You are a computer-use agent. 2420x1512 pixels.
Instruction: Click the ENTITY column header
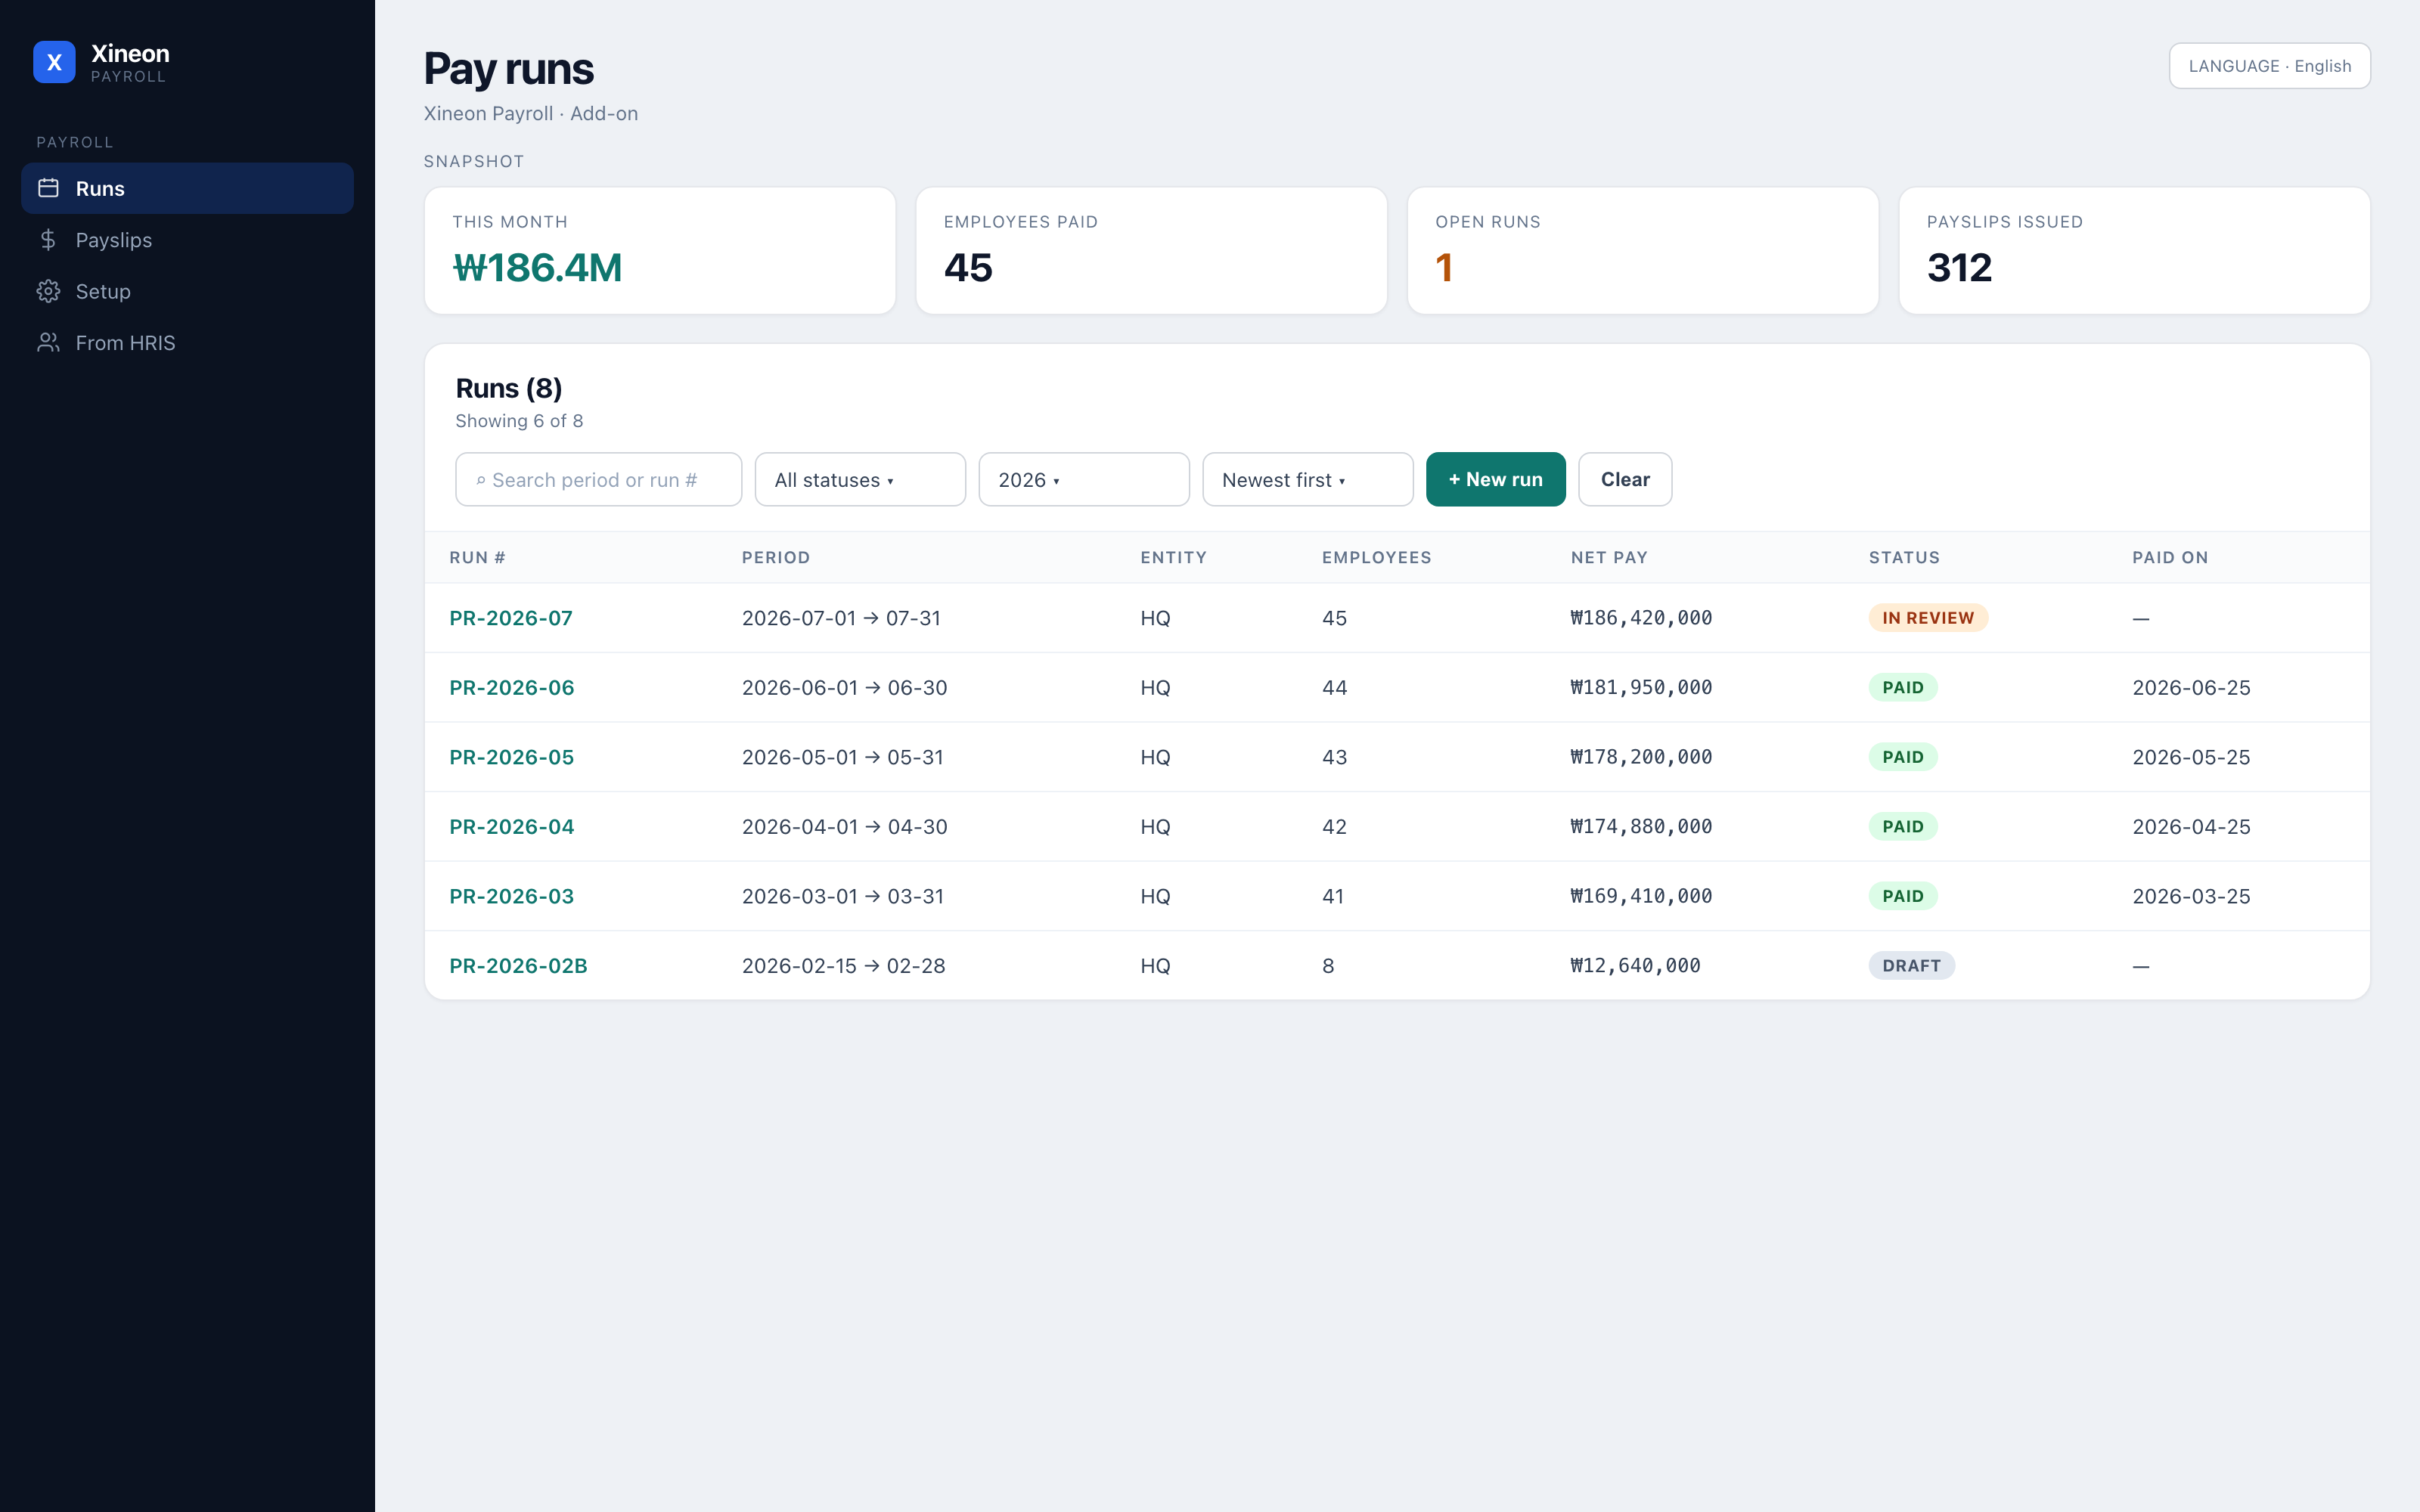[x=1174, y=558]
